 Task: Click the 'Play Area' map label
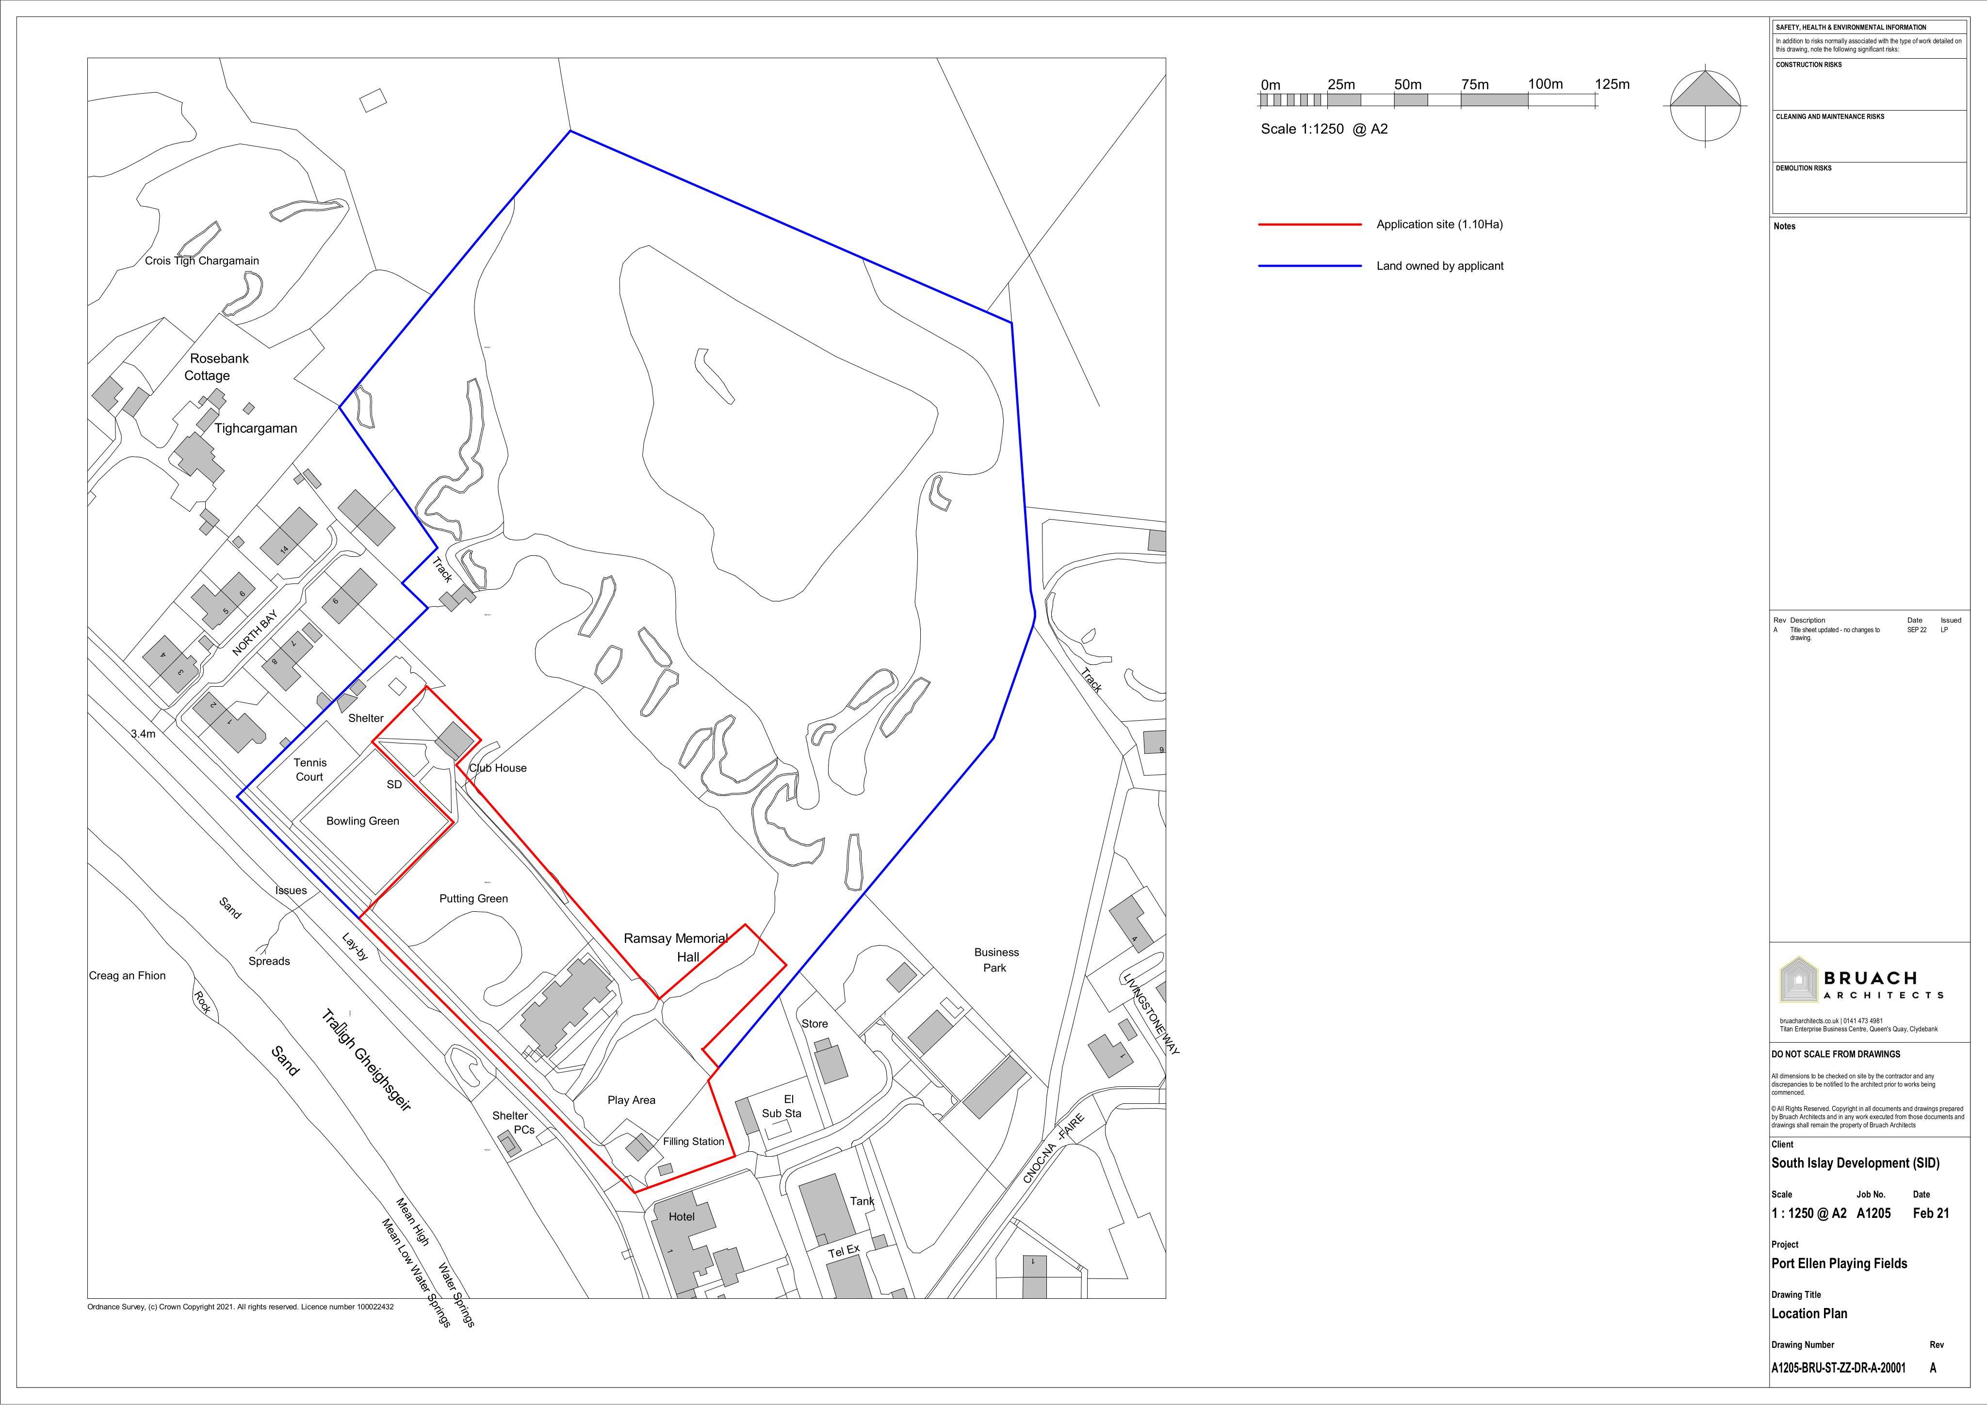[x=631, y=1100]
